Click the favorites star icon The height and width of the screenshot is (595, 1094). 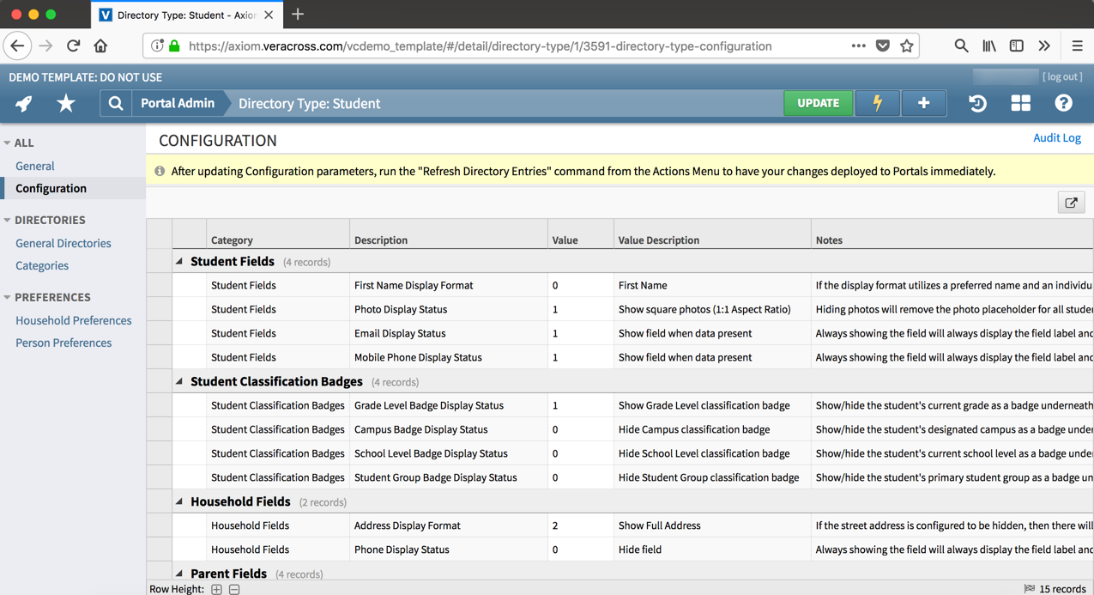point(64,102)
